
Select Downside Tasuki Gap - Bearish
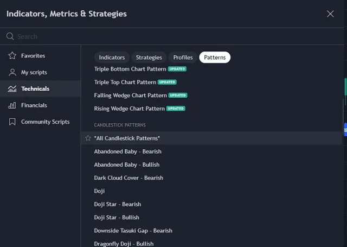133,231
